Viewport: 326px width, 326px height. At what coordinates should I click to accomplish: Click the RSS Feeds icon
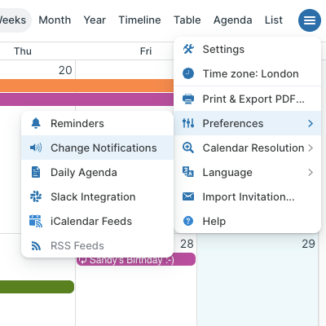coord(36,246)
